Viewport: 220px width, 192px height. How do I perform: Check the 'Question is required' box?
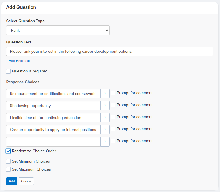(x=8, y=71)
